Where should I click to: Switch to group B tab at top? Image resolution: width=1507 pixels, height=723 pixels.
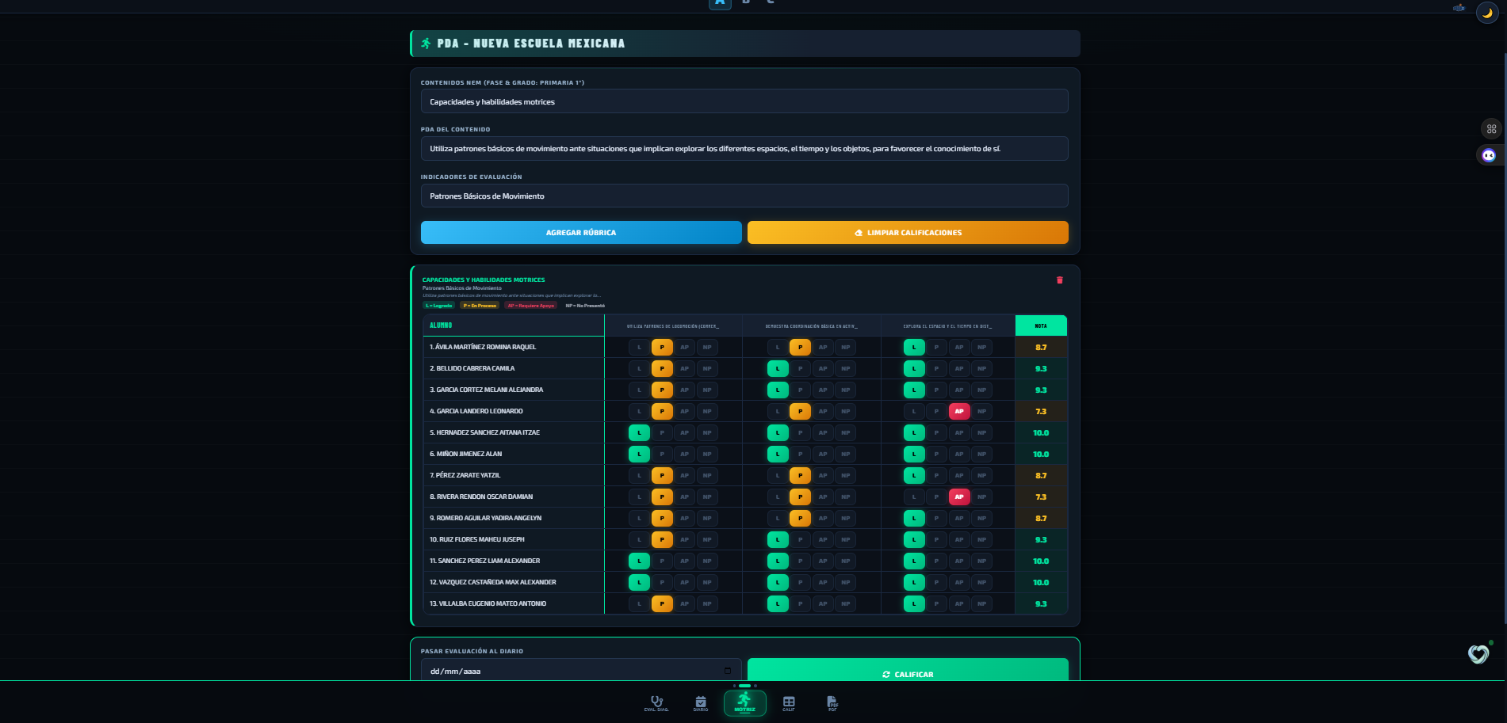pos(746,2)
